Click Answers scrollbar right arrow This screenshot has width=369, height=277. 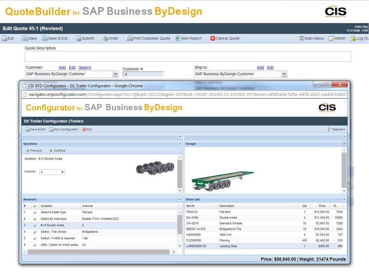point(174,252)
